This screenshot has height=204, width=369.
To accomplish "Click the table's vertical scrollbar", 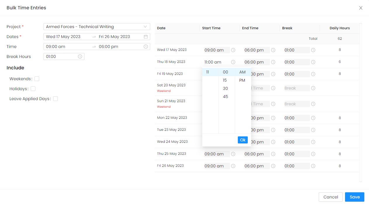I will pyautogui.click(x=361, y=102).
